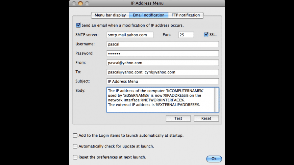Screen dimensions: 294x165
Task: Select the Email notification tab
Action: point(149,15)
